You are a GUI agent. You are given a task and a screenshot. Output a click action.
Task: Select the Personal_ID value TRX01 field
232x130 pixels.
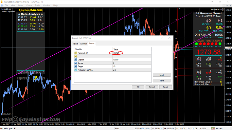[132, 53]
